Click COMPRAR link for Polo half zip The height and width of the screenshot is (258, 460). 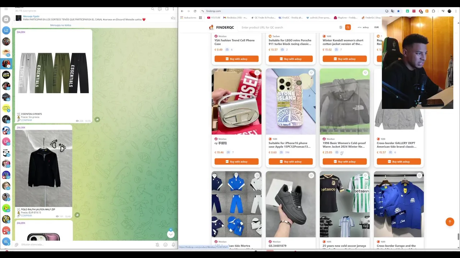26,216
